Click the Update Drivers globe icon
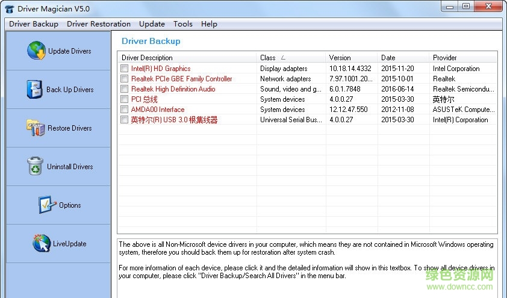507x298 pixels. click(x=36, y=51)
